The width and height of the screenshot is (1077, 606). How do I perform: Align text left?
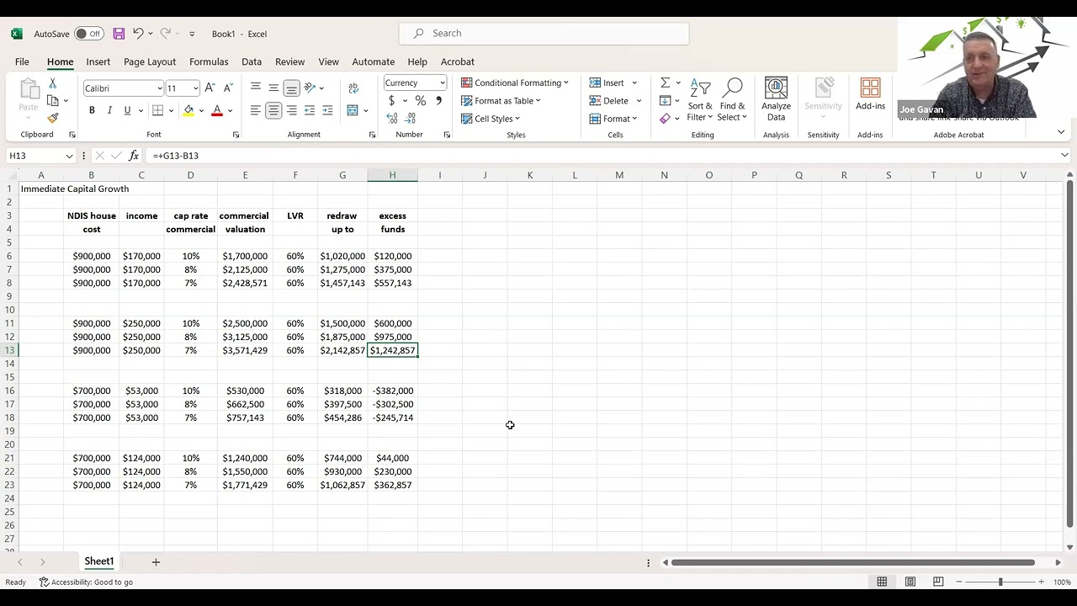pyautogui.click(x=256, y=110)
